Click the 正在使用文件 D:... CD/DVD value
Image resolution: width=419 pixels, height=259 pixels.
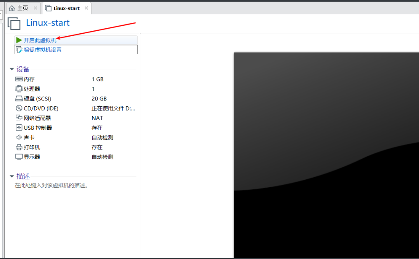tap(113, 108)
